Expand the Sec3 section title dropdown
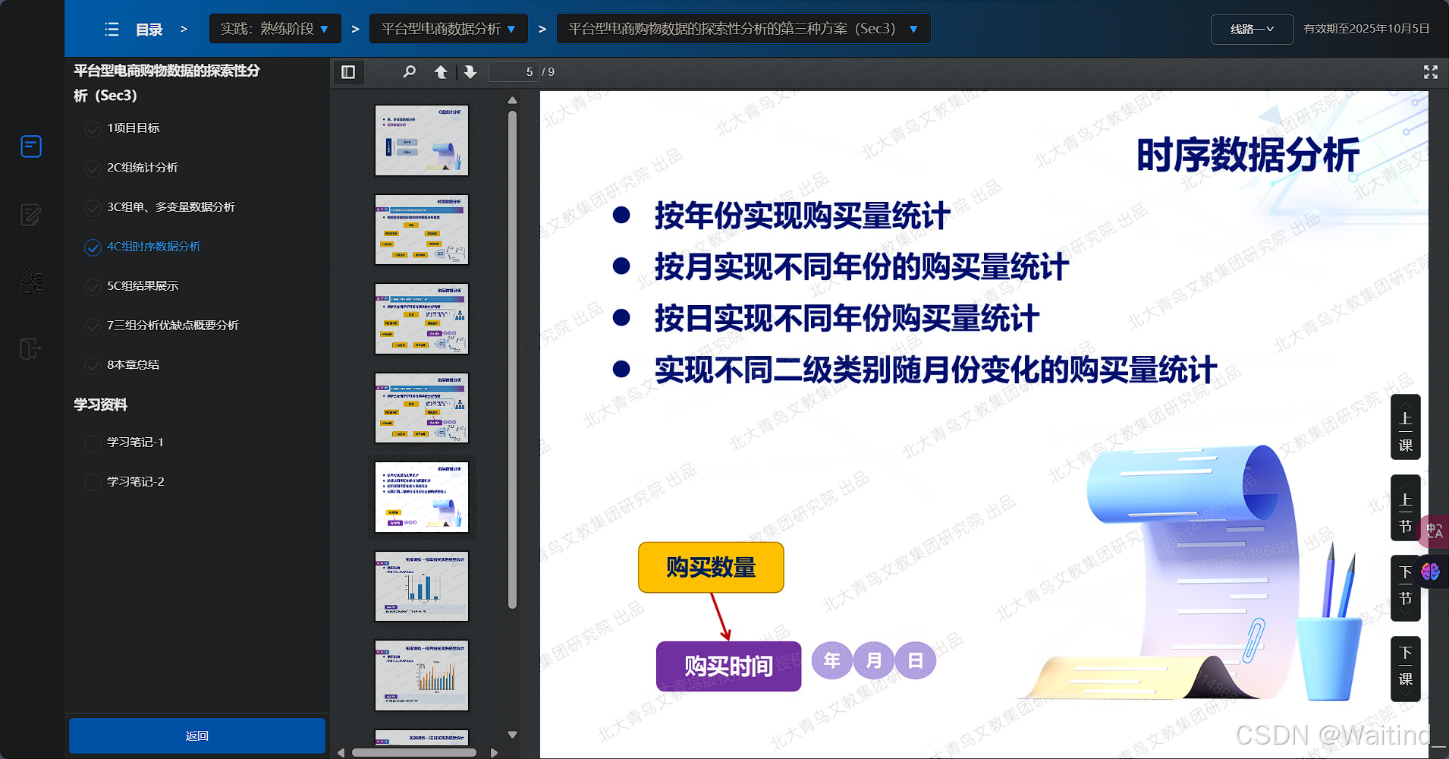 743,29
